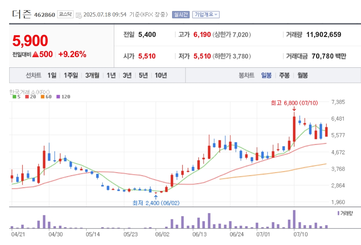The width and height of the screenshot is (361, 245).
Task: Click the 최고 6,800 high marker arrow
Action: [x=294, y=109]
